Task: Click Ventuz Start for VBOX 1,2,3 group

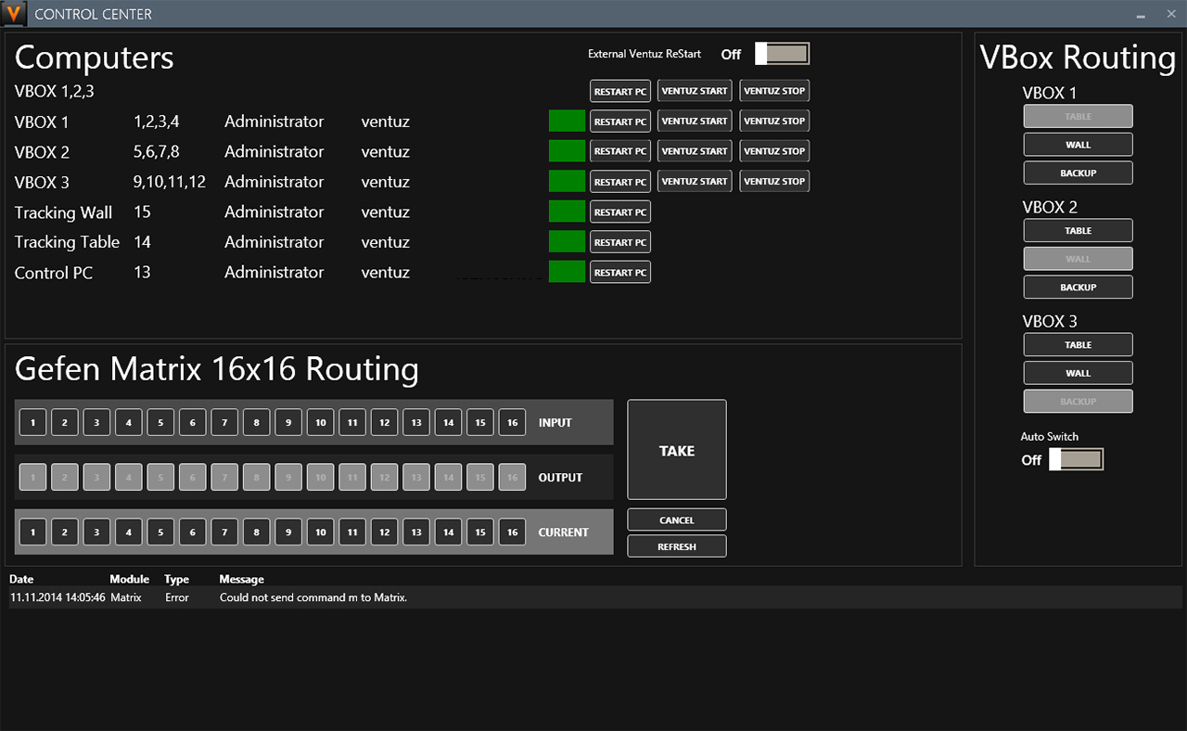Action: pyautogui.click(x=695, y=91)
